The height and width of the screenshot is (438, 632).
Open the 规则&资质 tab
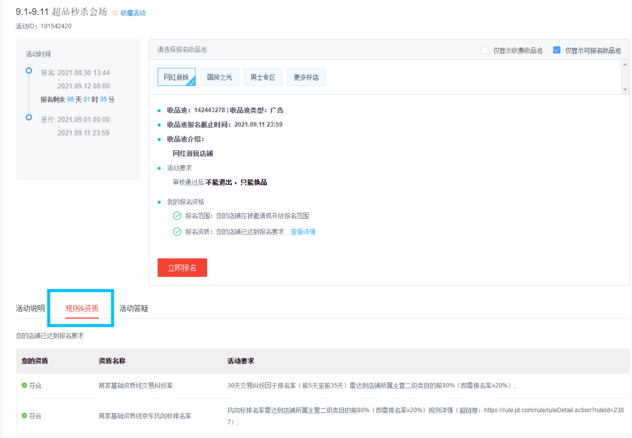82,308
